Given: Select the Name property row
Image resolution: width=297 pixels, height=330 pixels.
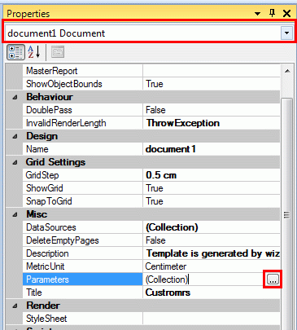Looking at the screenshot, I should pos(83,149).
